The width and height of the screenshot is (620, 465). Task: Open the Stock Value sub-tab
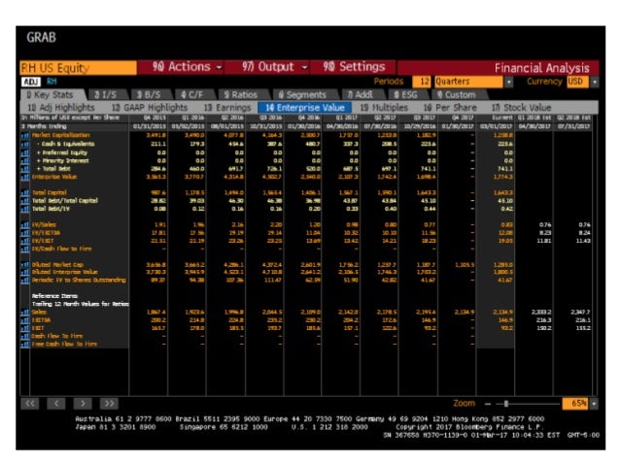click(522, 108)
